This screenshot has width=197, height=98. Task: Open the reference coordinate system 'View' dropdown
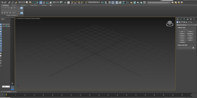tap(56, 2)
